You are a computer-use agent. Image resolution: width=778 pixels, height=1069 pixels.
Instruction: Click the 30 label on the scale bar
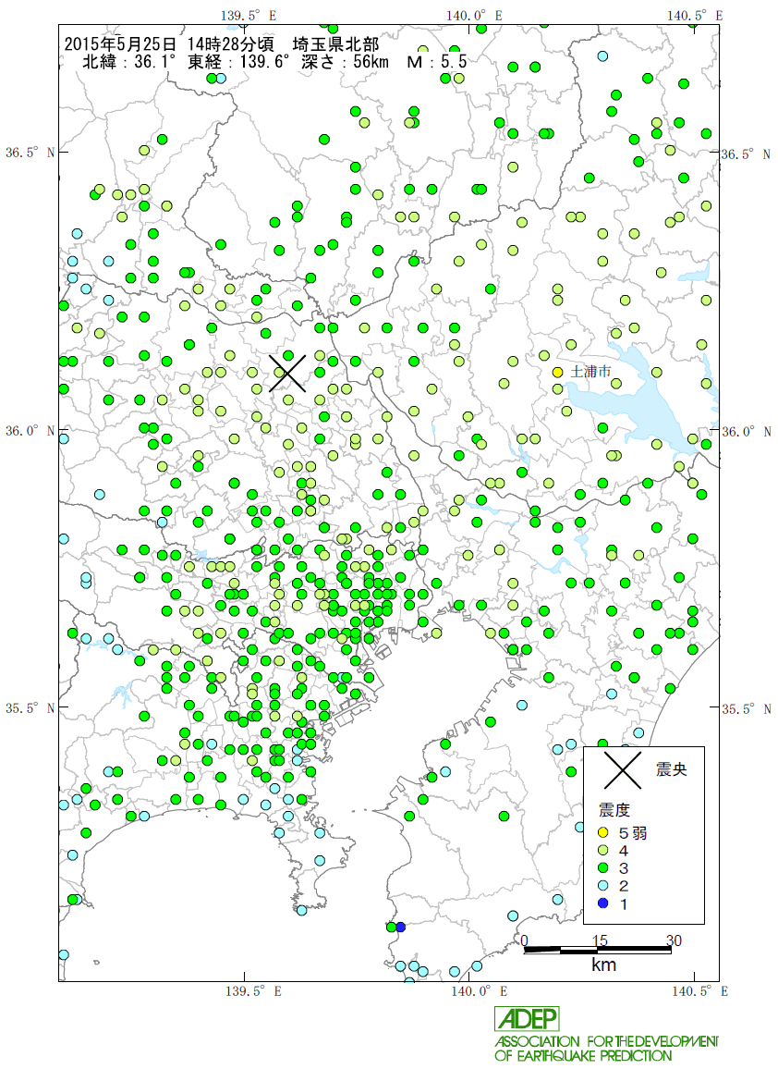[x=673, y=940]
